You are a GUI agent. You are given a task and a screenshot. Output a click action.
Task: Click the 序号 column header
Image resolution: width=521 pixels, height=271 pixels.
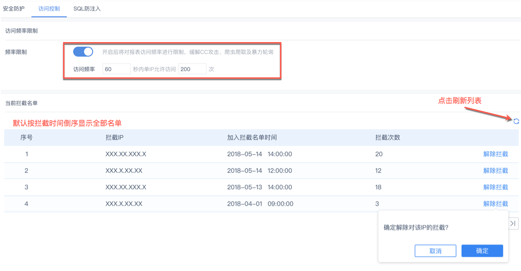point(26,138)
